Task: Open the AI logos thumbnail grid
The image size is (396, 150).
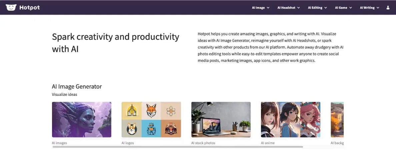Action: (x=151, y=119)
